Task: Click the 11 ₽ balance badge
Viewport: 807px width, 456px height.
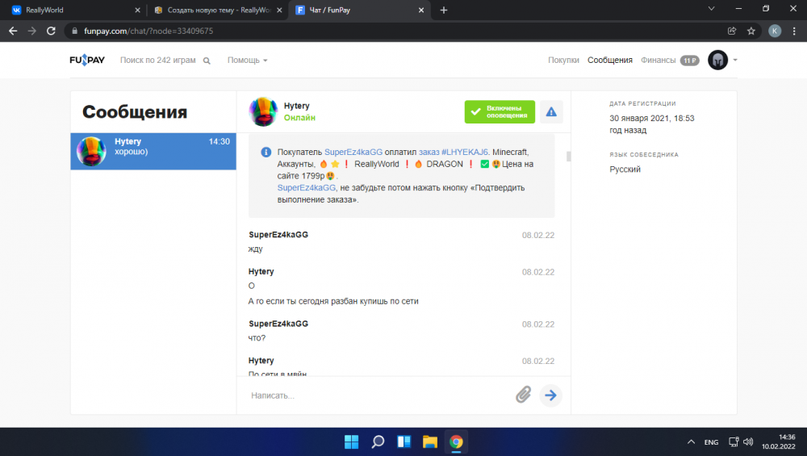Action: pos(690,61)
